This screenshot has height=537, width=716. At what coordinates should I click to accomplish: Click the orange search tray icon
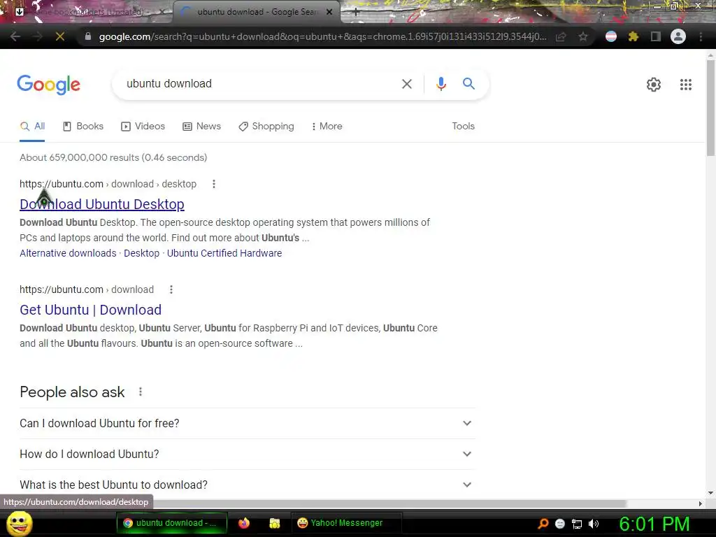[543, 524]
